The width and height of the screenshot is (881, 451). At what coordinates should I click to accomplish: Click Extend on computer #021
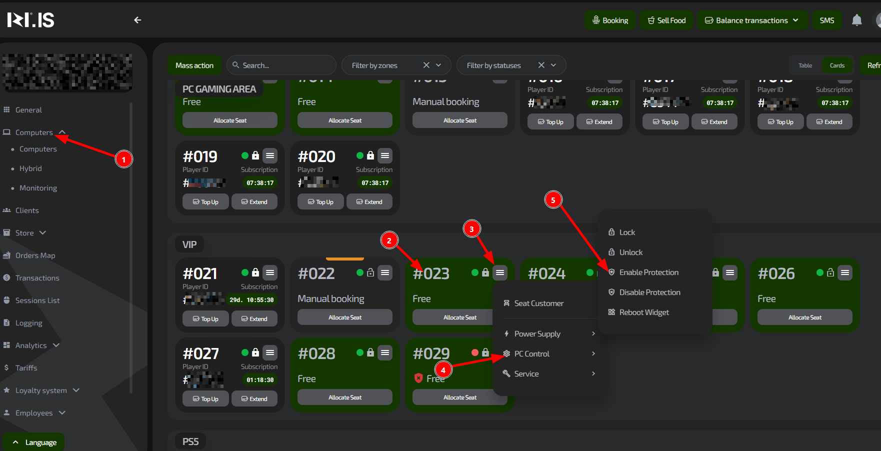tap(254, 318)
